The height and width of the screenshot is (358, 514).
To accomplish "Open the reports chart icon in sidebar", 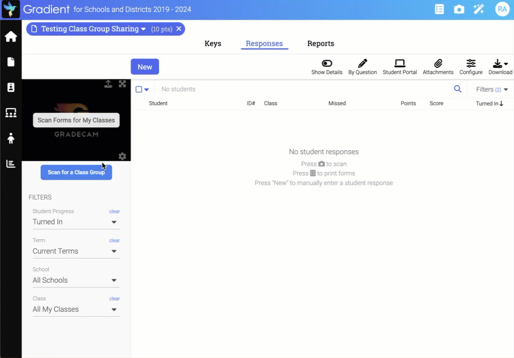I will click(11, 163).
